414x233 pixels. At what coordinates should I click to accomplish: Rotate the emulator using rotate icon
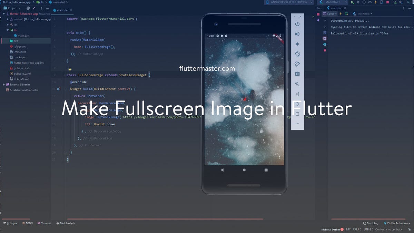coord(297,54)
